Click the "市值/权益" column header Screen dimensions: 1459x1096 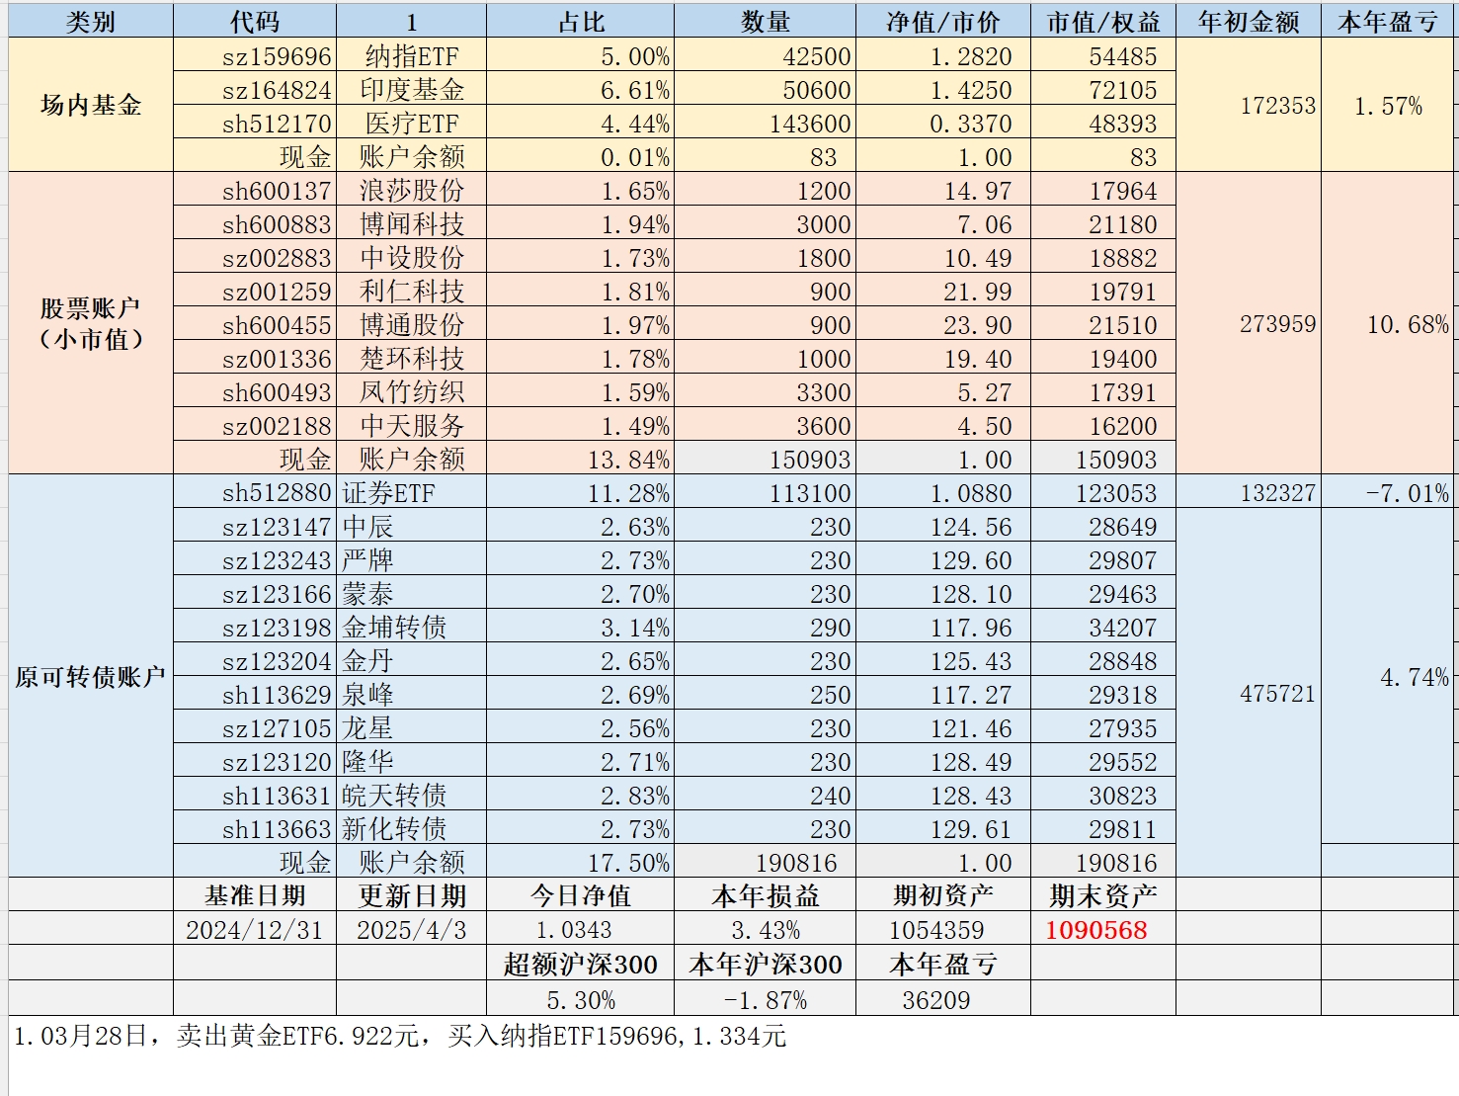coord(1103,22)
